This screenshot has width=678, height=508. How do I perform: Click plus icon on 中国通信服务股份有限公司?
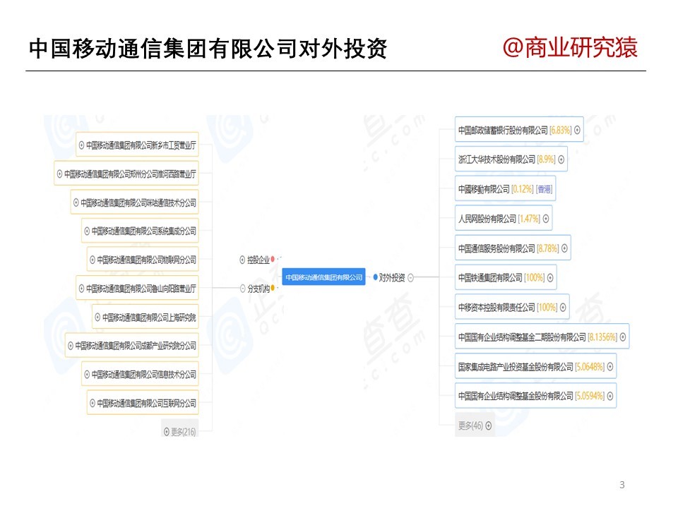pyautogui.click(x=564, y=248)
